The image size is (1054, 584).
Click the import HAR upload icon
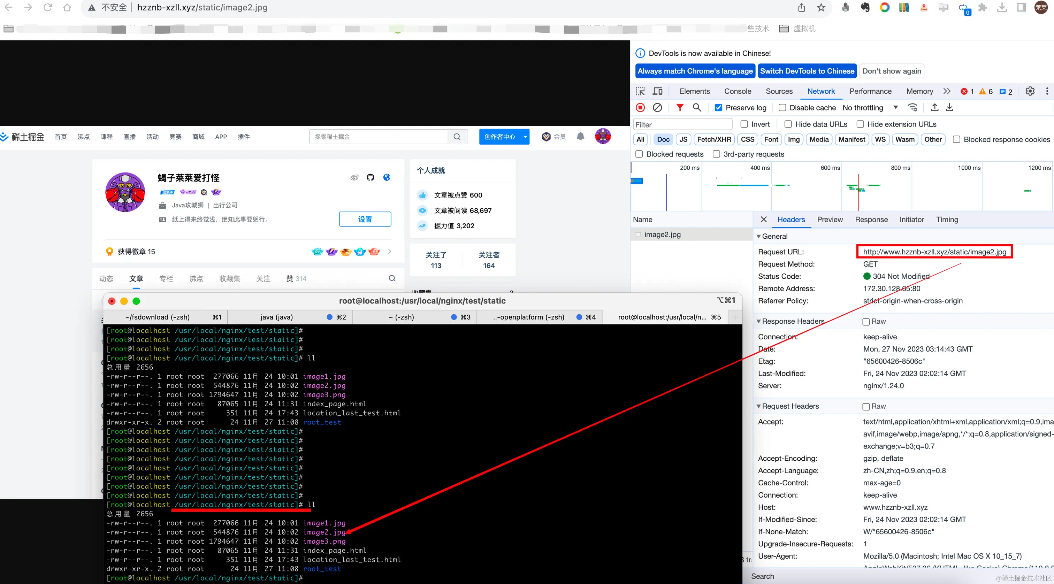[934, 108]
